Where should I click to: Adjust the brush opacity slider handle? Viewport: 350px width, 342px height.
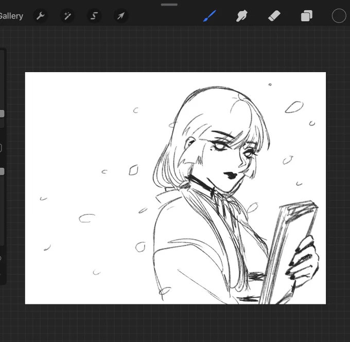2,171
